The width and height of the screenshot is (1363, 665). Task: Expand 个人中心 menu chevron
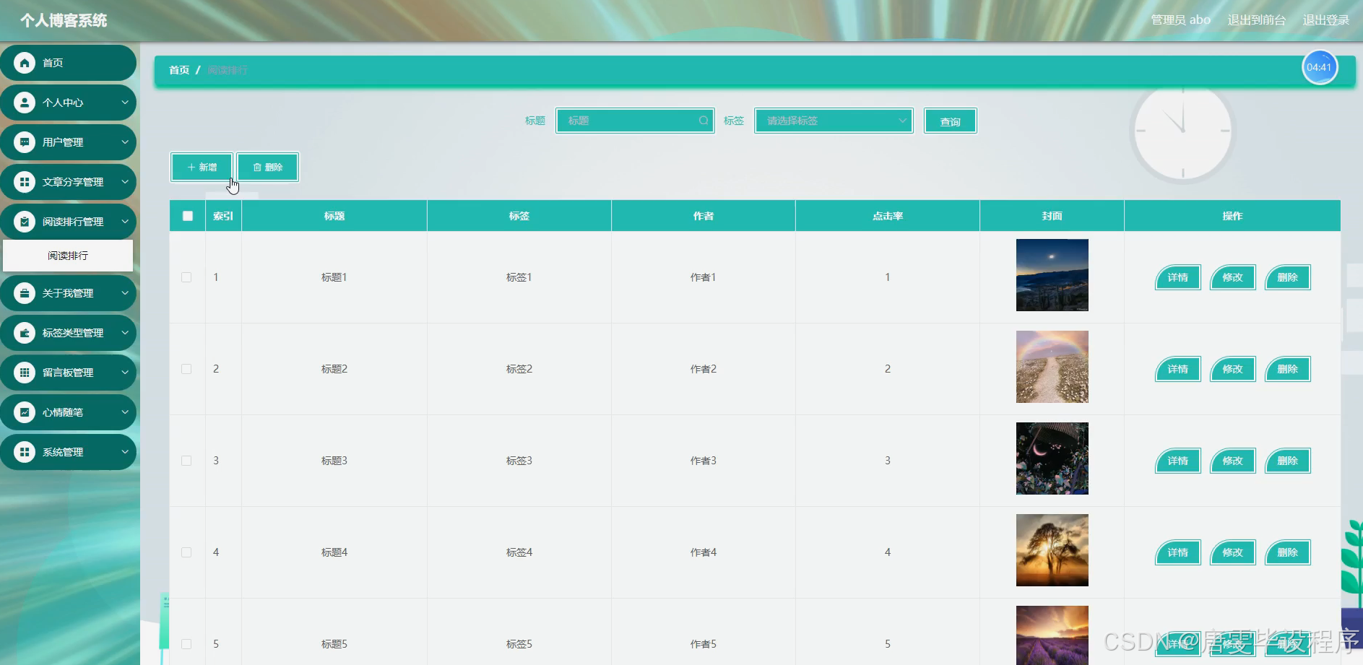[x=124, y=103]
